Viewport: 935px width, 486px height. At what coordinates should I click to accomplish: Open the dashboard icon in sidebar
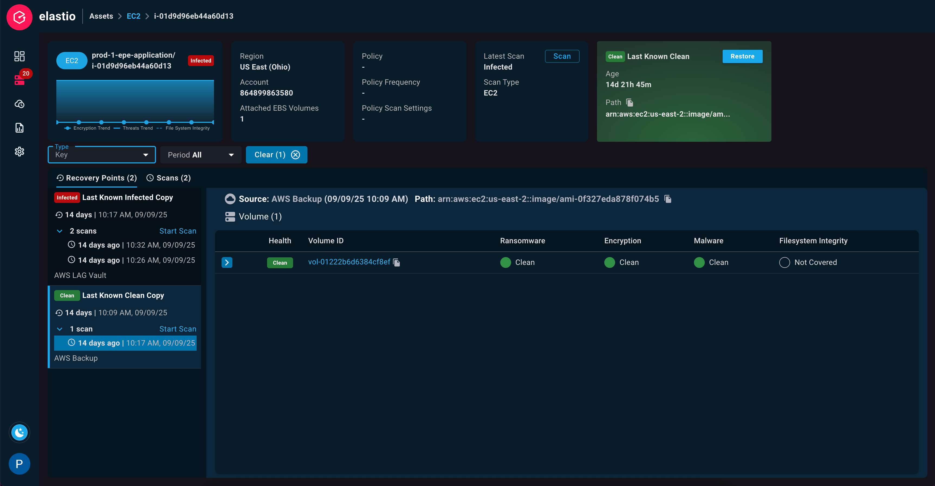[19, 56]
